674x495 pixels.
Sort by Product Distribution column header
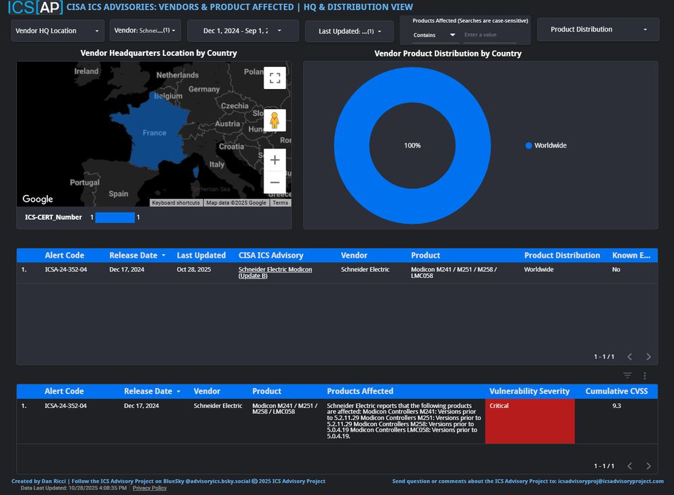[562, 256]
